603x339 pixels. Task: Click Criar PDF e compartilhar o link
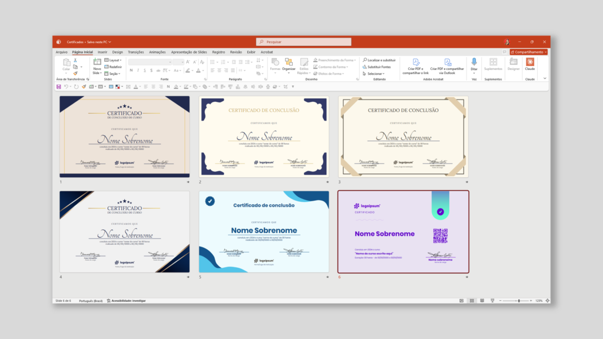click(x=415, y=67)
